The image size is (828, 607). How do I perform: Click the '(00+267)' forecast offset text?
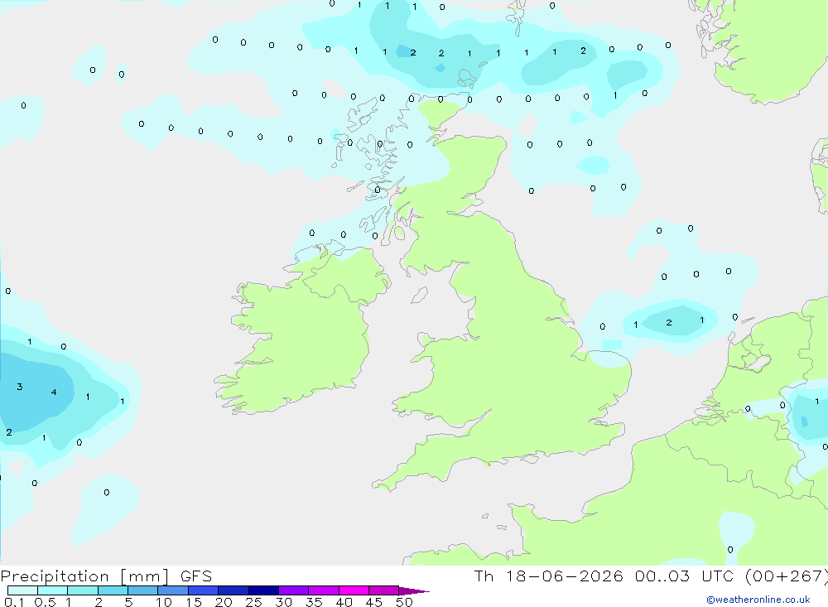[787, 576]
